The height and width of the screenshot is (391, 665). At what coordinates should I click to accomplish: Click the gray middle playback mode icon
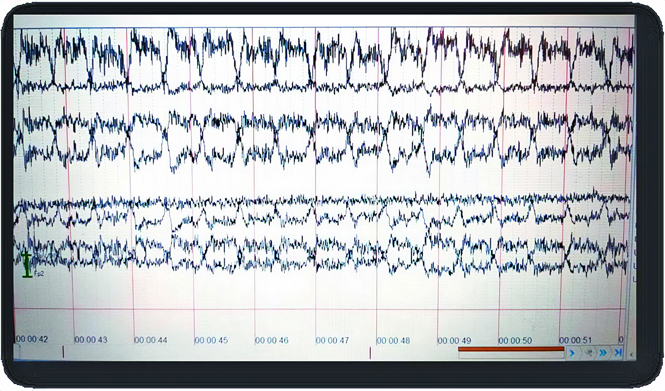coord(588,353)
